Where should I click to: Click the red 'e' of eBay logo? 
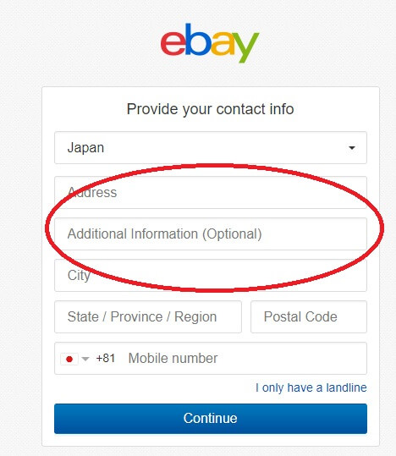(173, 43)
